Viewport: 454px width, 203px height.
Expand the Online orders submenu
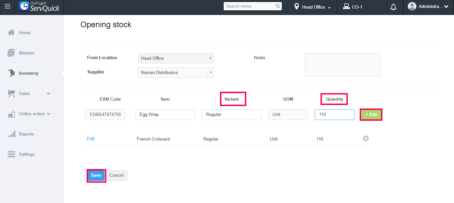[49, 114]
